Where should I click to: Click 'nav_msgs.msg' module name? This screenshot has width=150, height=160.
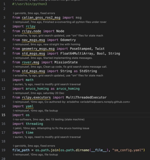34,40
